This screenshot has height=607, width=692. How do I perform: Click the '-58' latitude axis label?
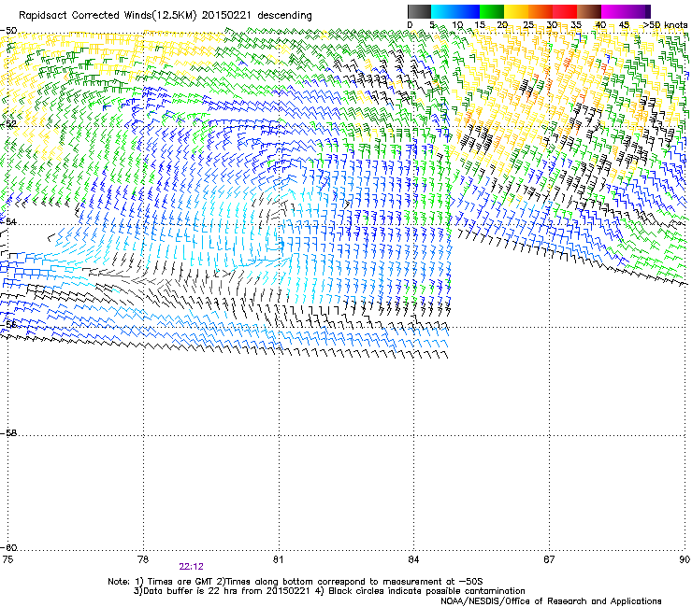click(8, 433)
